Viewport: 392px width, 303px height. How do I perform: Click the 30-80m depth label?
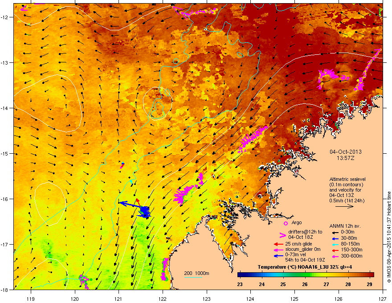coord(349,238)
